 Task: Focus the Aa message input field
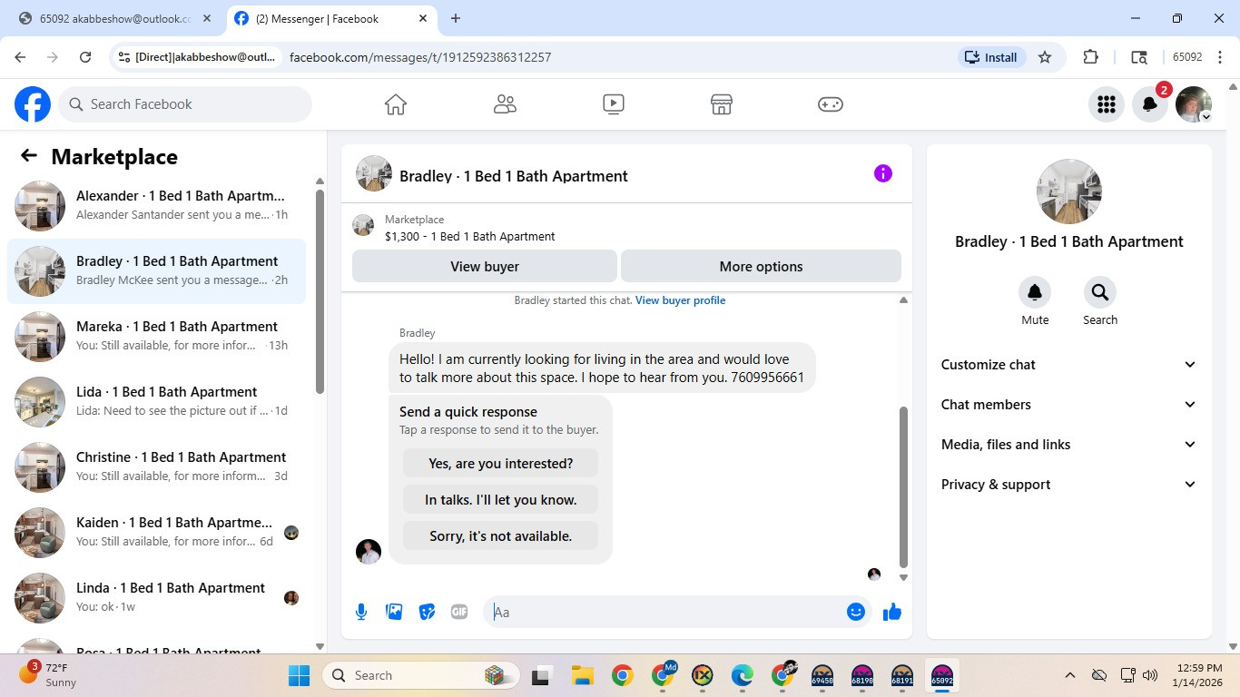pyautogui.click(x=665, y=612)
